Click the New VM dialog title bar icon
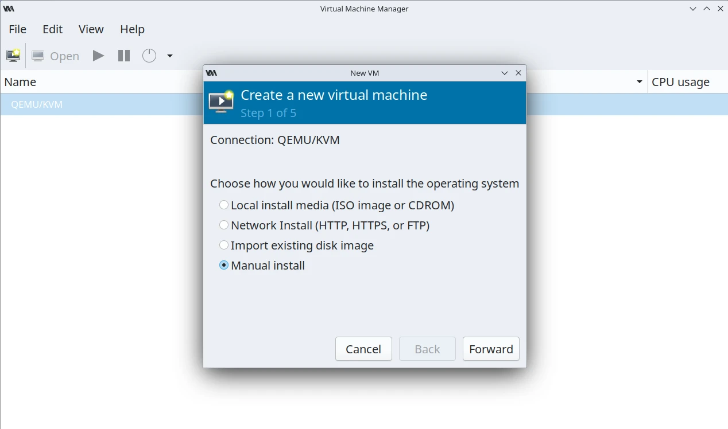The image size is (728, 429). click(x=211, y=73)
